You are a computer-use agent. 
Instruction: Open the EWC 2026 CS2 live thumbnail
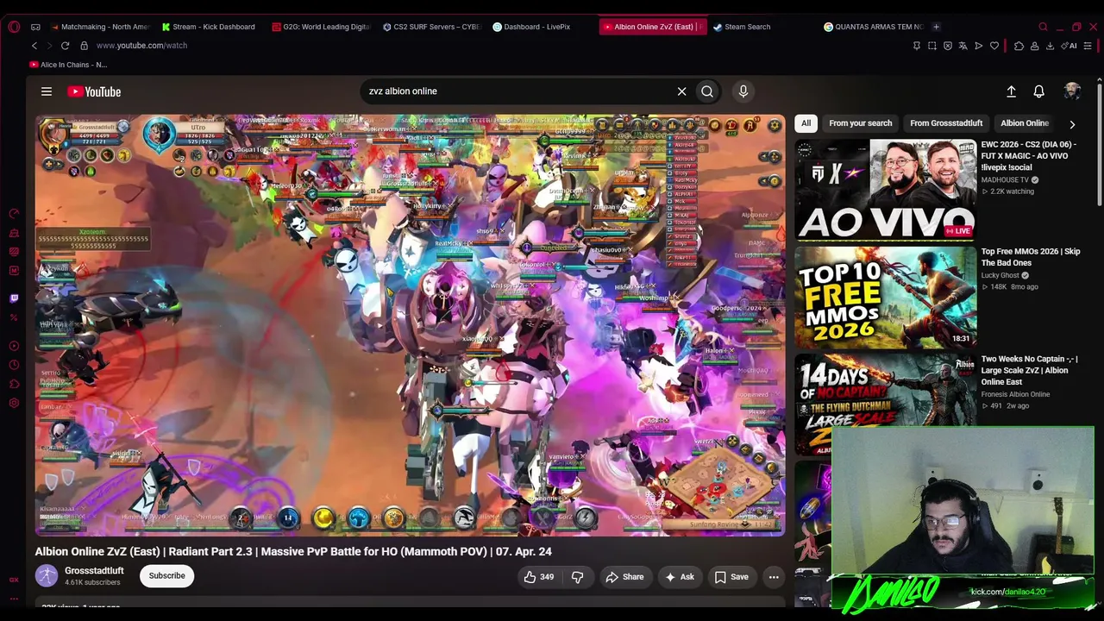(886, 190)
